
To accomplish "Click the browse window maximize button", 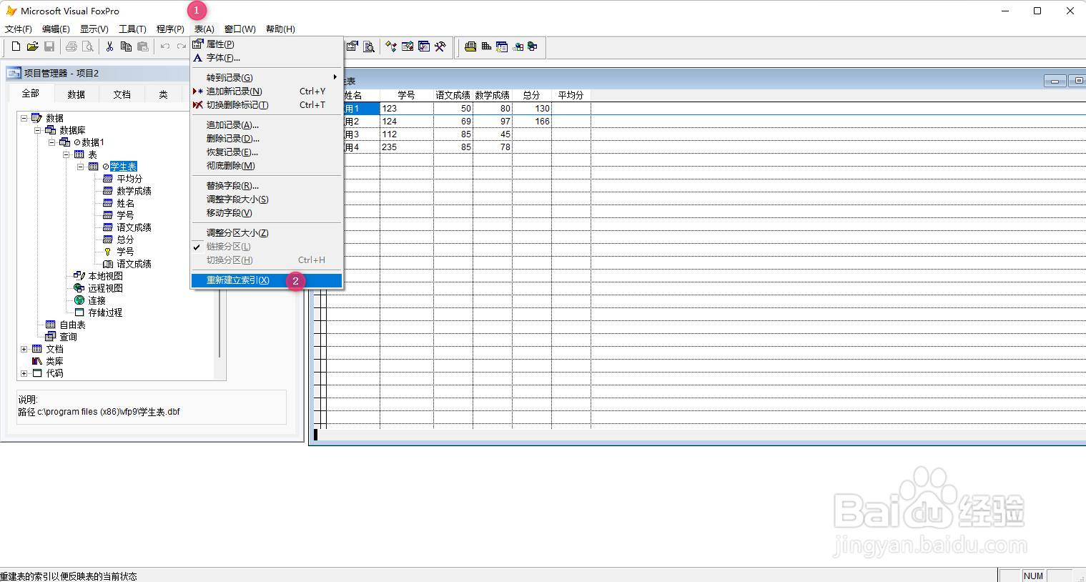I will [1078, 81].
